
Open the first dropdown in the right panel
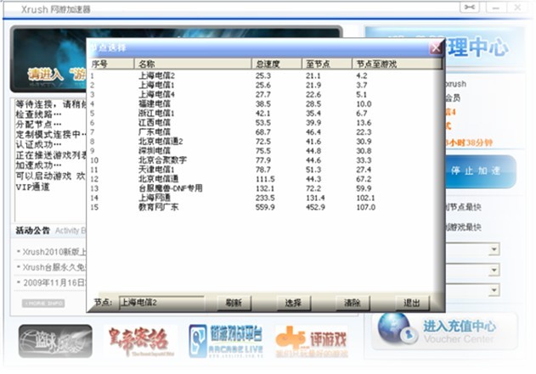click(494, 249)
